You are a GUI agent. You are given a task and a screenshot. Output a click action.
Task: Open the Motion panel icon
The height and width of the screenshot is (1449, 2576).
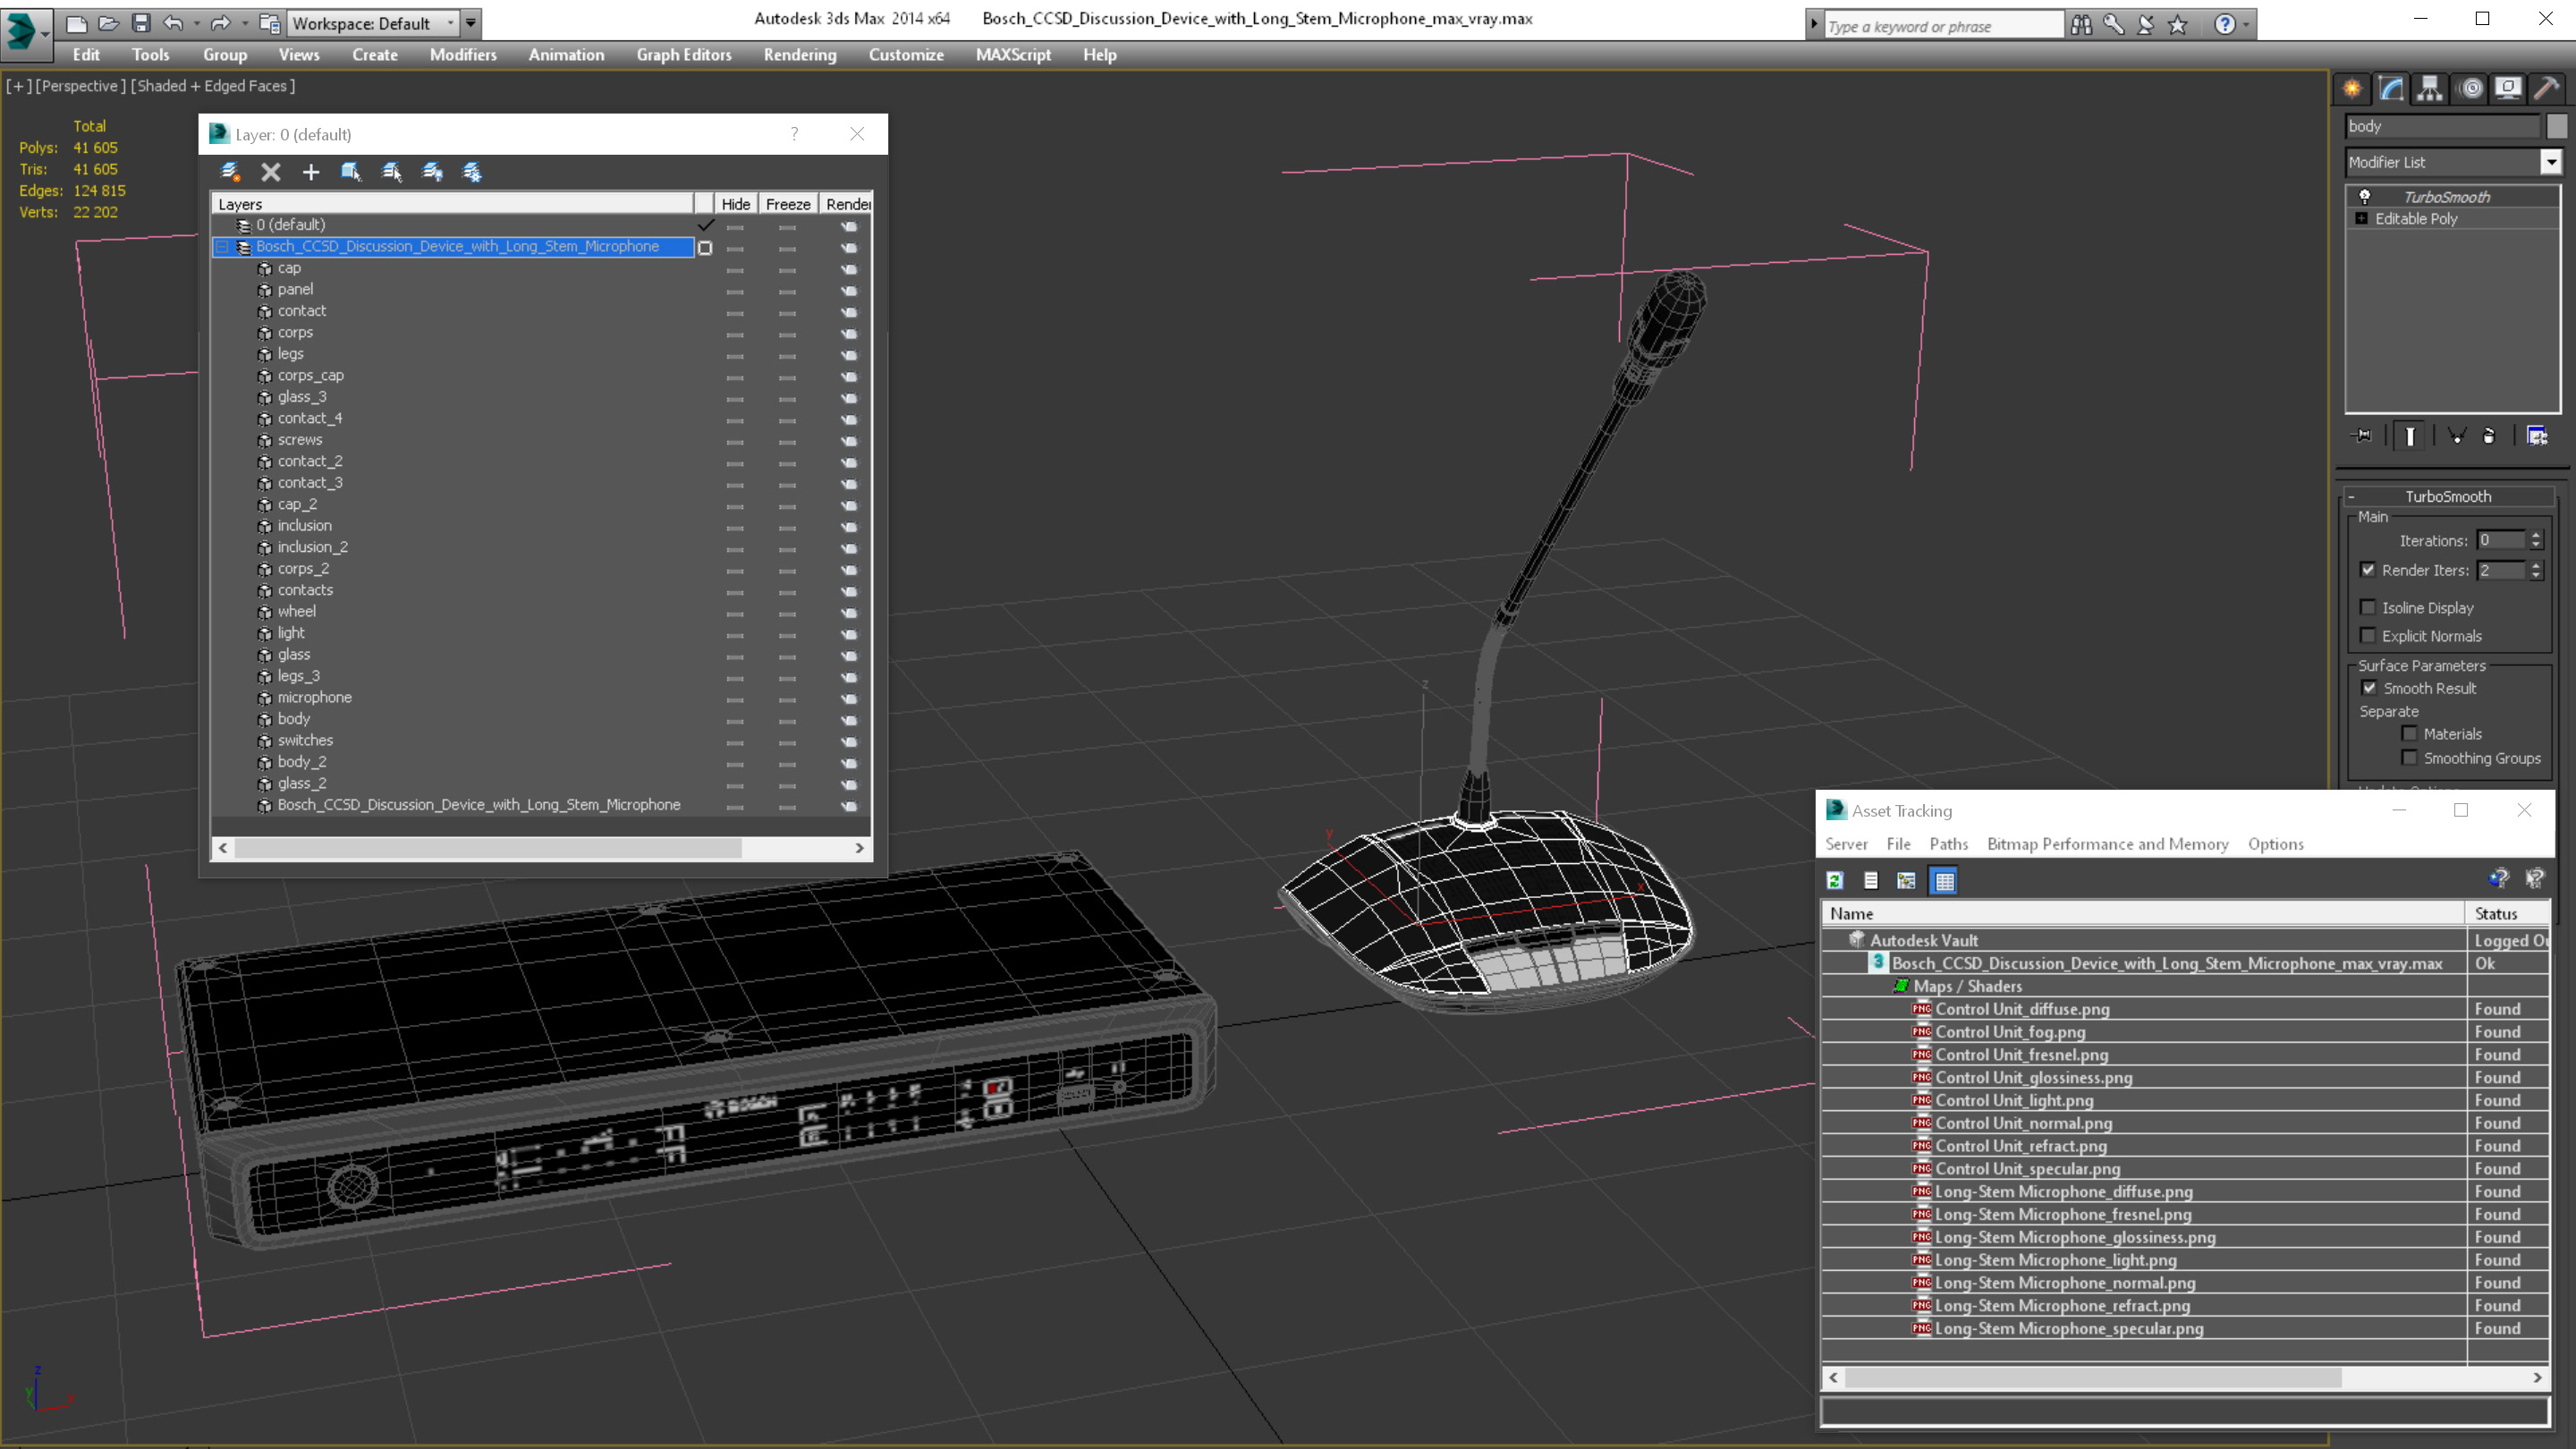coord(2471,89)
